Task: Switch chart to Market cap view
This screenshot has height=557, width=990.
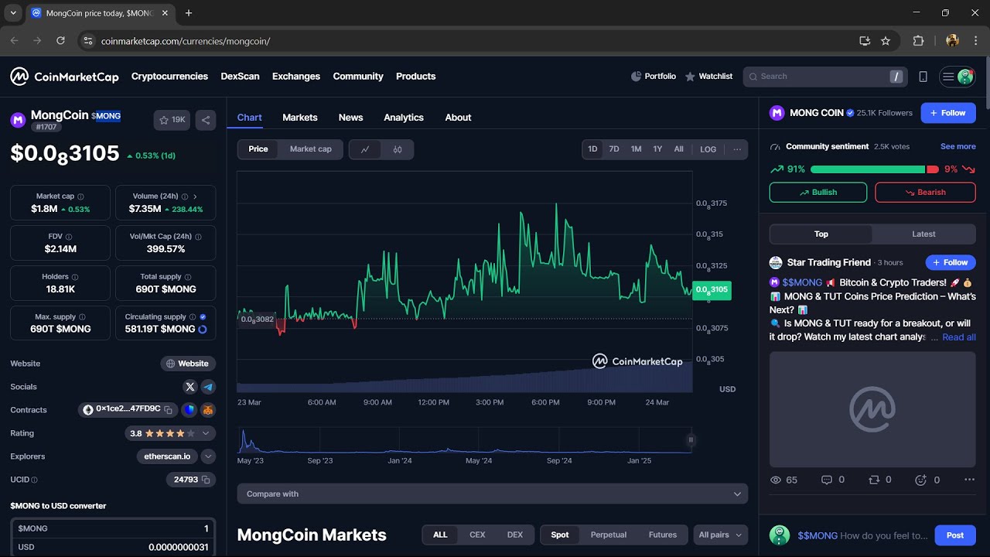Action: click(311, 149)
